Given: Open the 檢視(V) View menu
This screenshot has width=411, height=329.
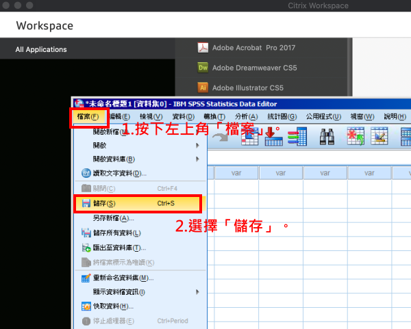Looking at the screenshot, I should 151,117.
